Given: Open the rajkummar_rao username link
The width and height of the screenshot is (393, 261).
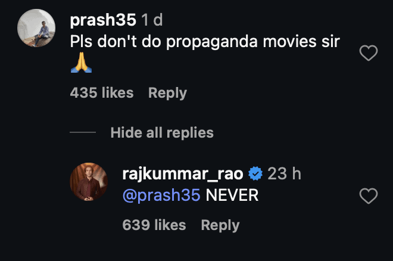Looking at the screenshot, I should point(183,174).
